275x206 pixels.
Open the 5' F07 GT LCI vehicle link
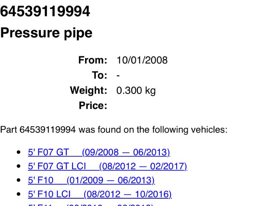click(x=107, y=166)
